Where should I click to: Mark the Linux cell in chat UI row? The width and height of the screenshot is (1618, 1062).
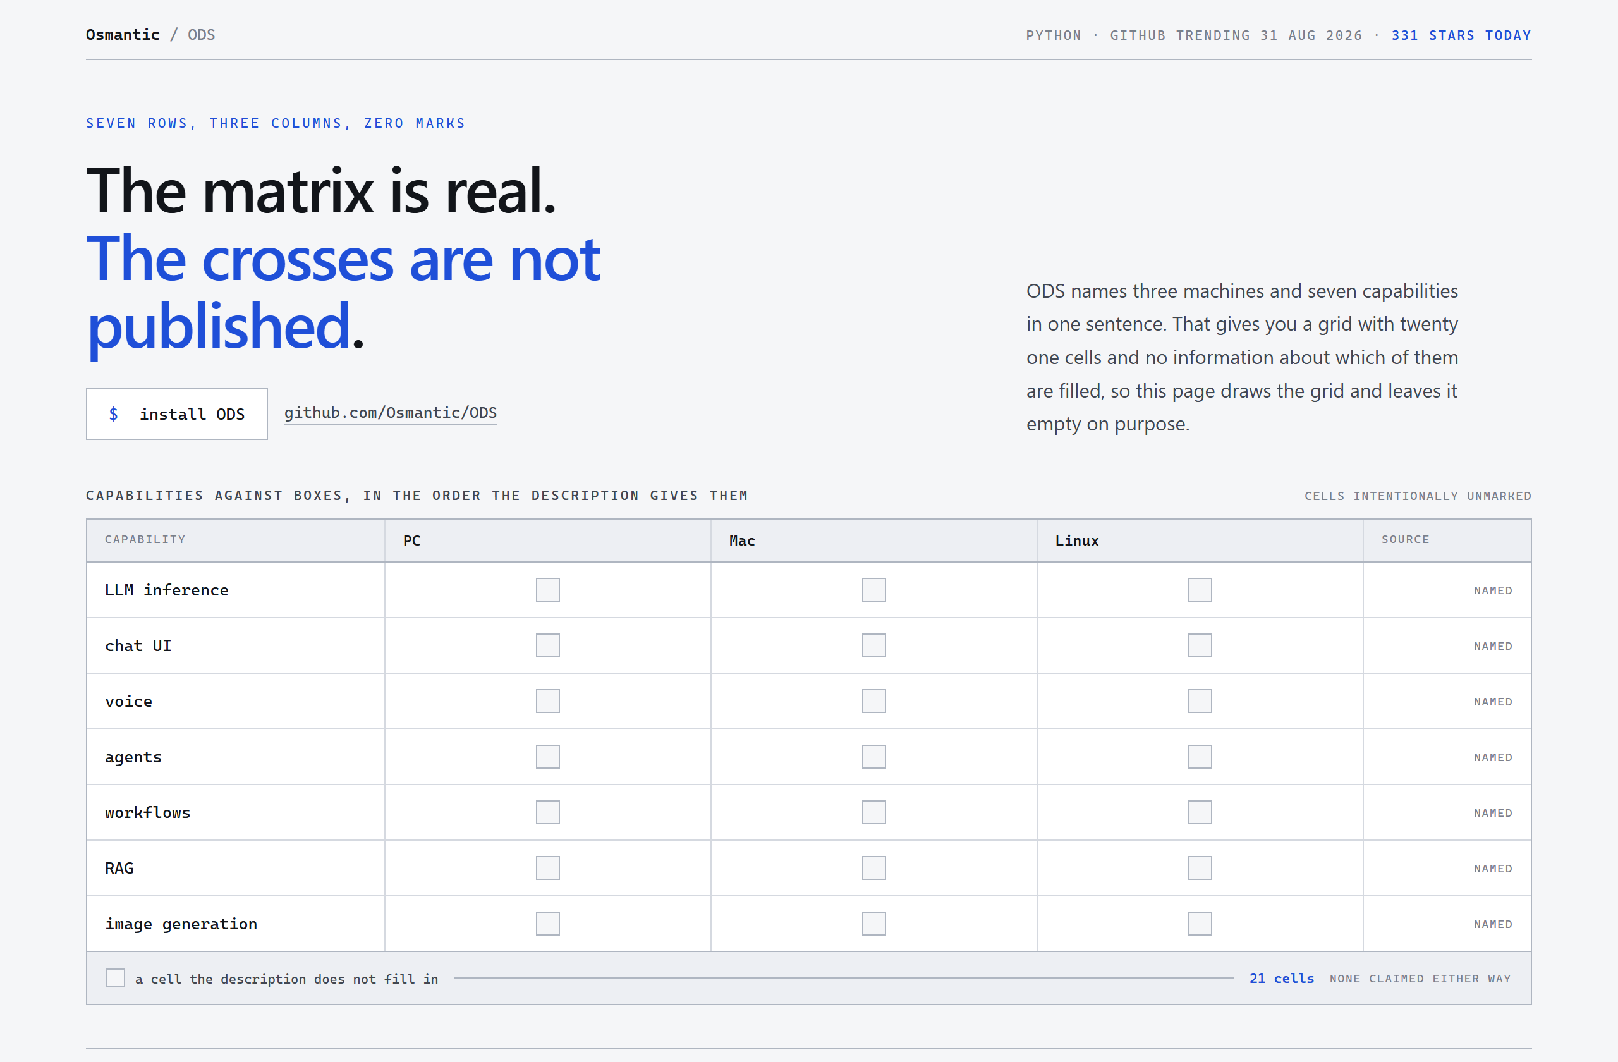[1200, 645]
